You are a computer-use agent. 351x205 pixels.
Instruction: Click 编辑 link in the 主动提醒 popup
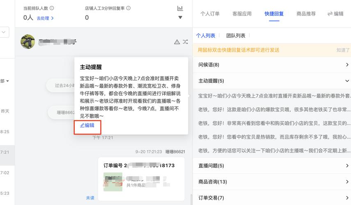tap(87, 125)
